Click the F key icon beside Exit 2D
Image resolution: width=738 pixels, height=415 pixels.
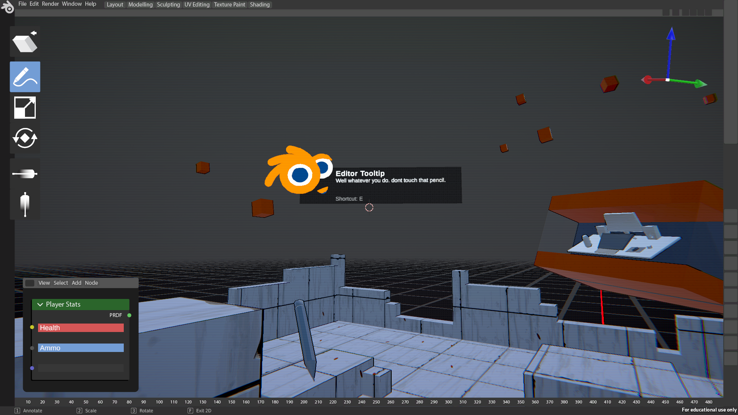pos(190,411)
